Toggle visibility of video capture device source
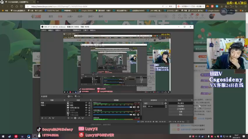 coord(86,107)
